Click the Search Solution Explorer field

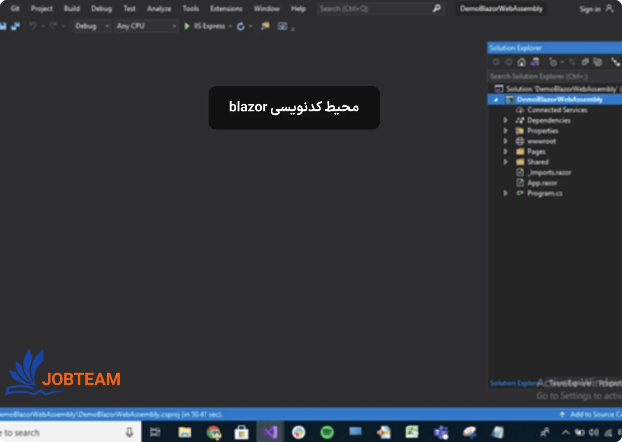553,76
